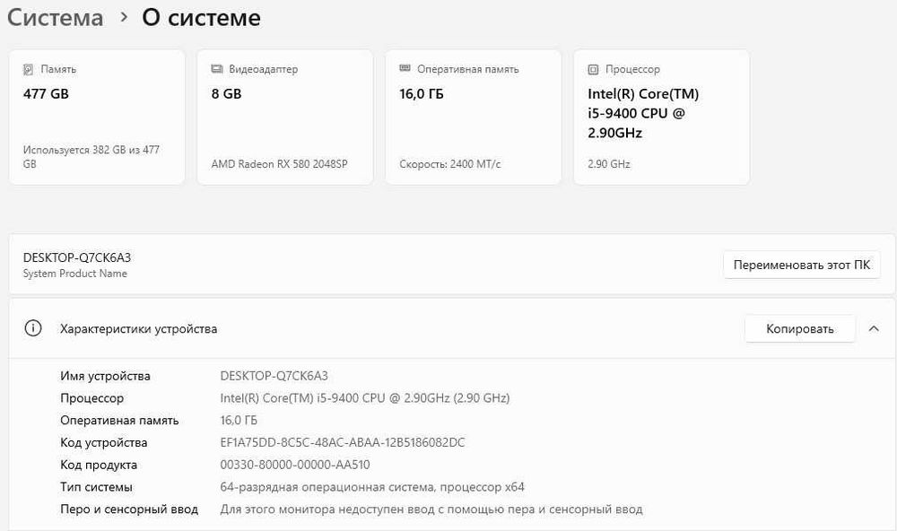Click the Характеристики устройства header title
Viewport: 897px width, 531px height.
(138, 329)
